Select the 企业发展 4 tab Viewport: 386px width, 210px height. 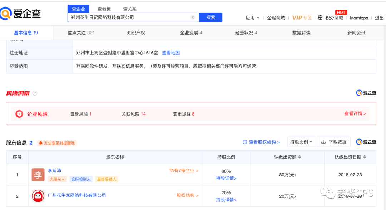[191, 33]
